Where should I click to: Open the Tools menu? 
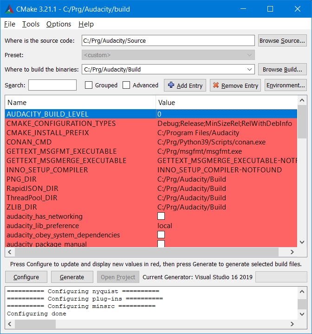(x=31, y=24)
